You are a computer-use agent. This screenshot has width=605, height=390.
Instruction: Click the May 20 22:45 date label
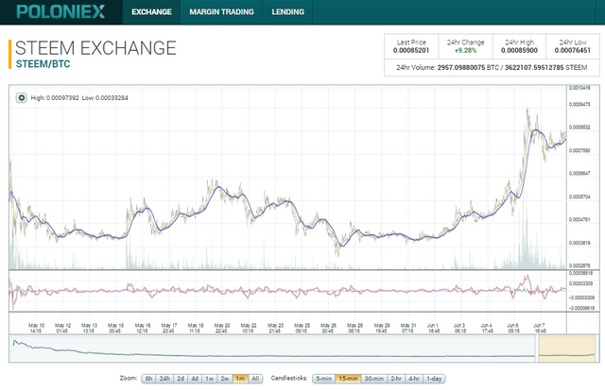(x=222, y=328)
